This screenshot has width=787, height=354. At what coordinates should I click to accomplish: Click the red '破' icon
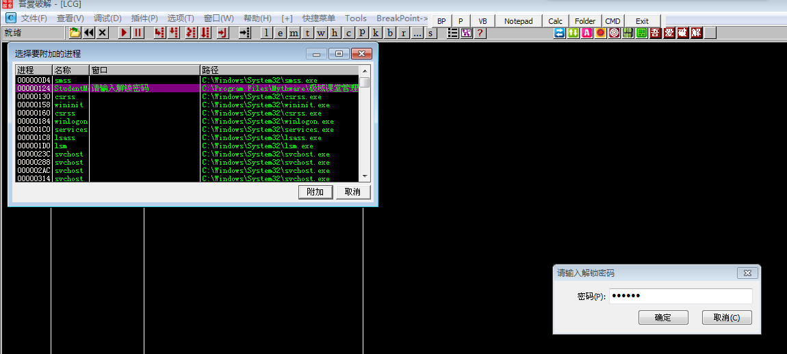click(682, 33)
